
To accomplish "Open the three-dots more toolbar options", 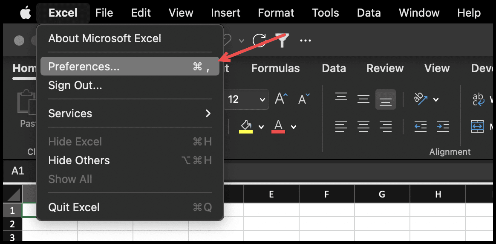I will pyautogui.click(x=305, y=41).
